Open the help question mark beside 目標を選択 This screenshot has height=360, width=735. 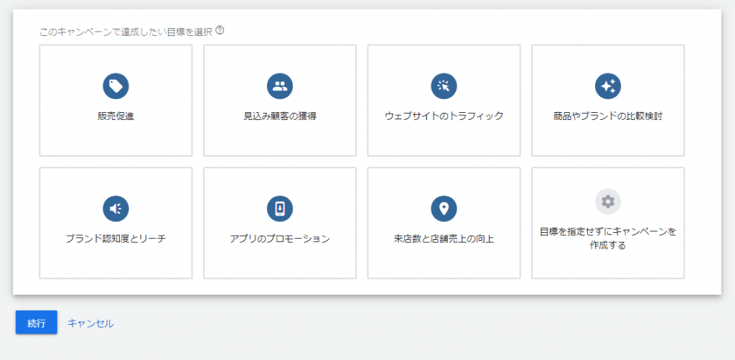pos(220,31)
